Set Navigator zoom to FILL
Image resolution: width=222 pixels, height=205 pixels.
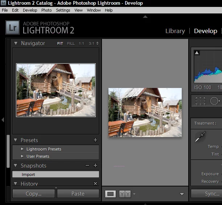coord(71,44)
